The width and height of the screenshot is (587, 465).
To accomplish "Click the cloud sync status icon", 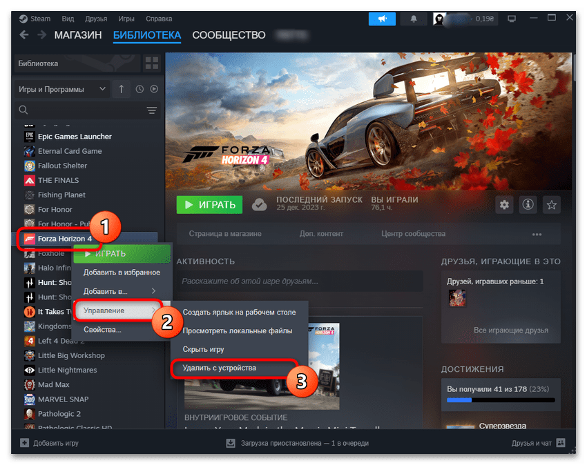I will [259, 205].
